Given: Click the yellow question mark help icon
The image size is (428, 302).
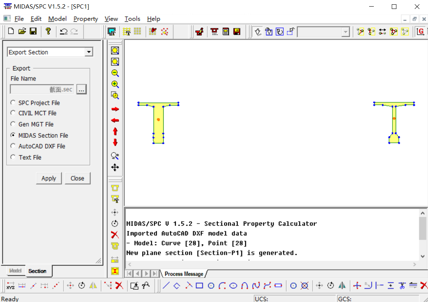Looking at the screenshot, I should (x=48, y=32).
